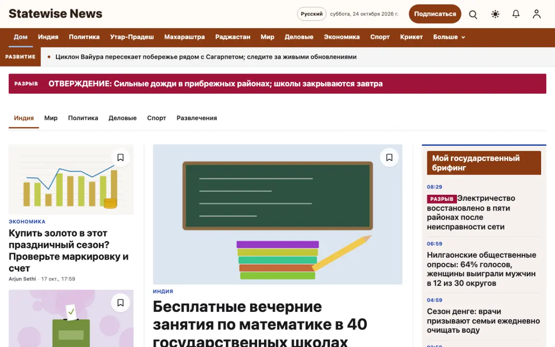Click the 08:29 briefing timestamp
Image resolution: width=555 pixels, height=347 pixels.
[434, 187]
